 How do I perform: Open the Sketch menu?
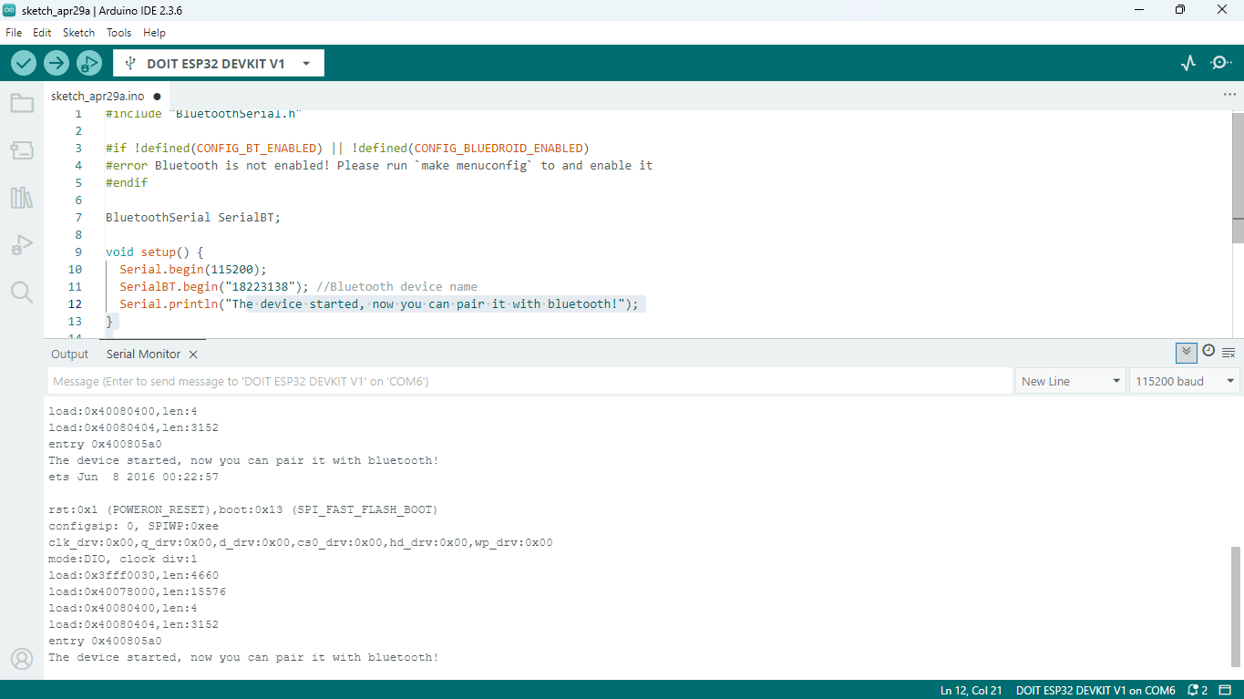[78, 32]
